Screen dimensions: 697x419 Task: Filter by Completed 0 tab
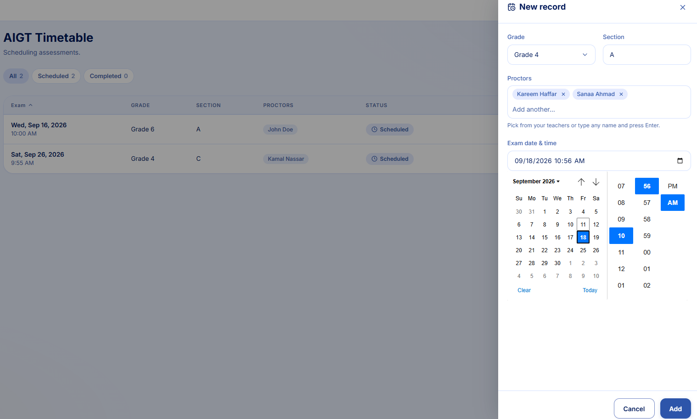[109, 76]
